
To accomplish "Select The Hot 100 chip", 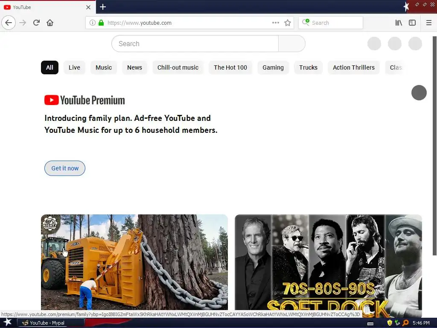I will click(x=230, y=67).
